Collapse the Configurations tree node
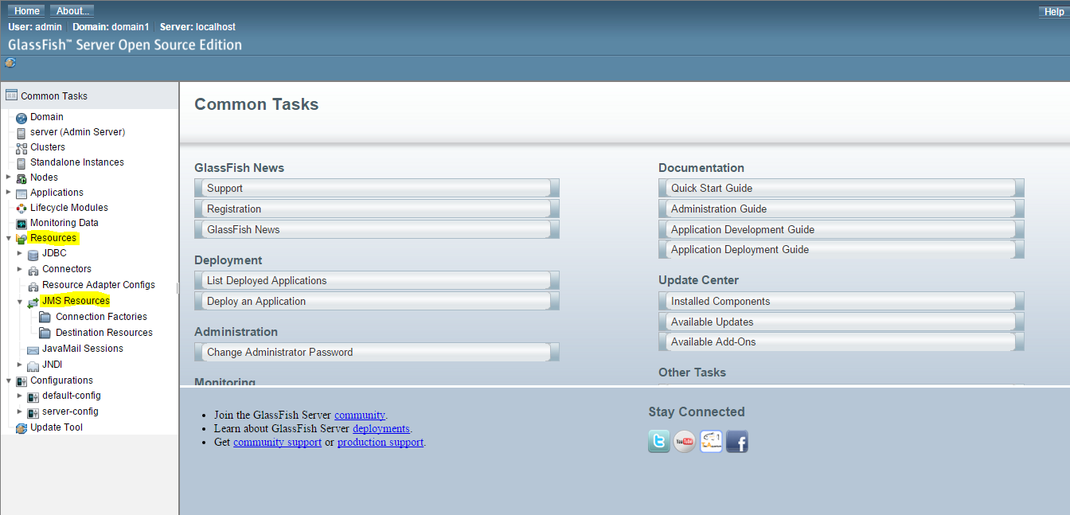This screenshot has width=1070, height=515. [8, 380]
